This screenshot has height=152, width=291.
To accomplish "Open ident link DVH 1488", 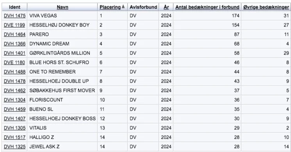I will click(15, 72).
